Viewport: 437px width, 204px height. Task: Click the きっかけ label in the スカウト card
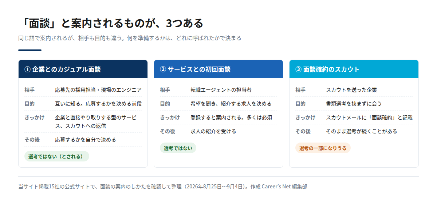pyautogui.click(x=305, y=117)
